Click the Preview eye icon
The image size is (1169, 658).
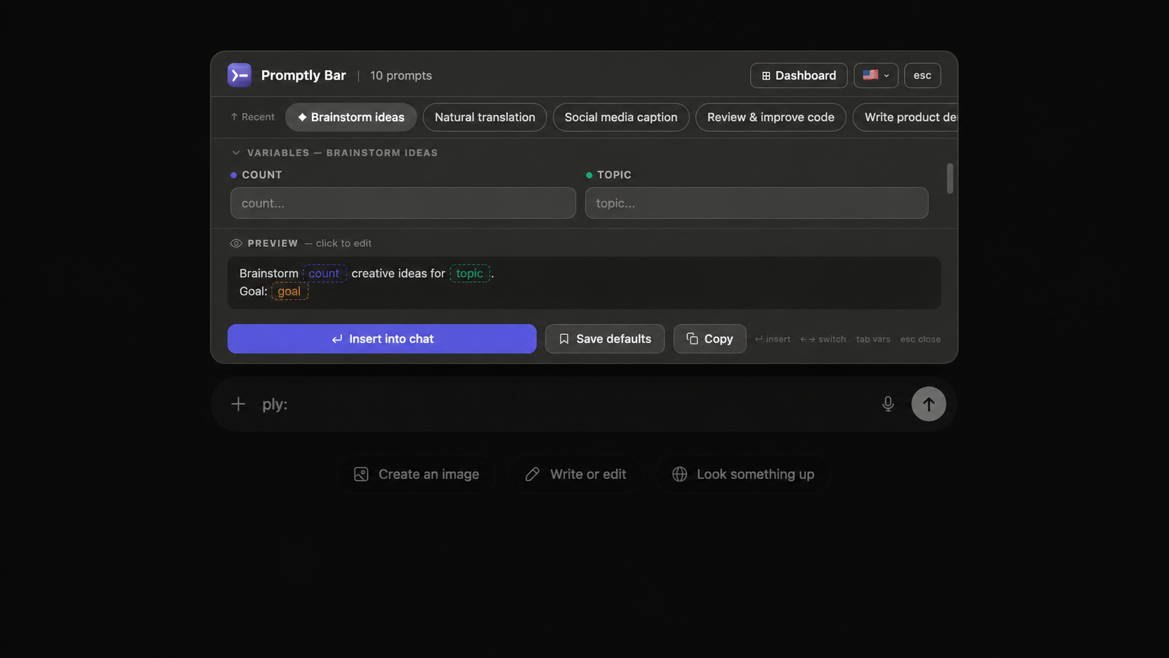[x=236, y=243]
